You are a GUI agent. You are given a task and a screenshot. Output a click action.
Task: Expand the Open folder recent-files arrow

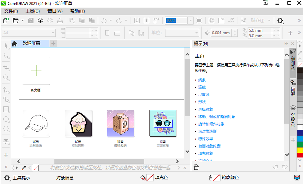click(x=23, y=20)
